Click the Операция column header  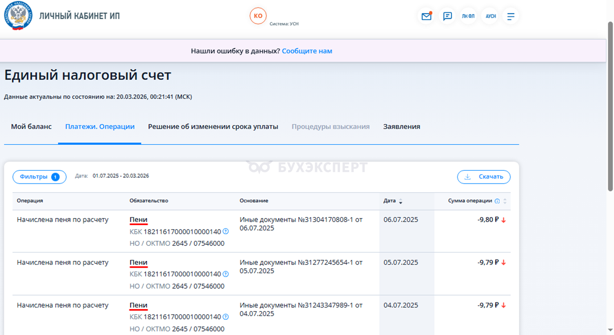(30, 201)
